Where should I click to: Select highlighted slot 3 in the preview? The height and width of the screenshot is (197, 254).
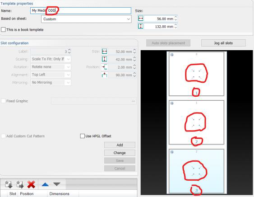pyautogui.click(x=197, y=171)
